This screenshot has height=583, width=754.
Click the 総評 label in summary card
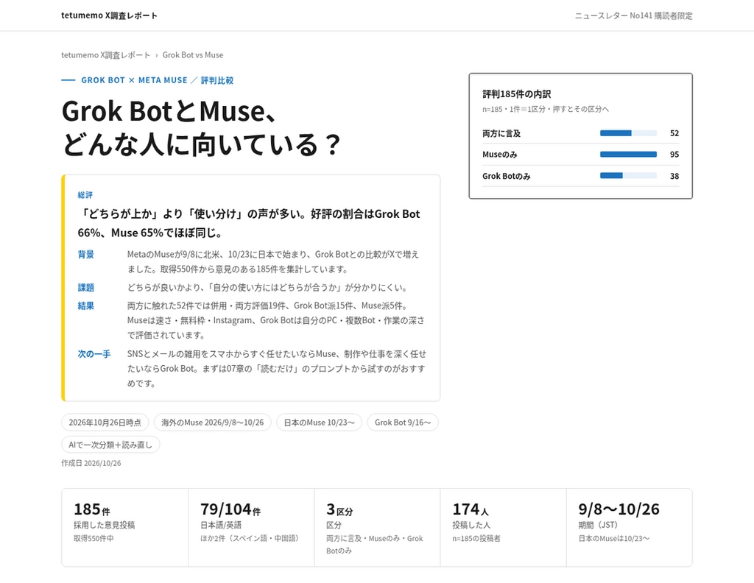click(85, 194)
